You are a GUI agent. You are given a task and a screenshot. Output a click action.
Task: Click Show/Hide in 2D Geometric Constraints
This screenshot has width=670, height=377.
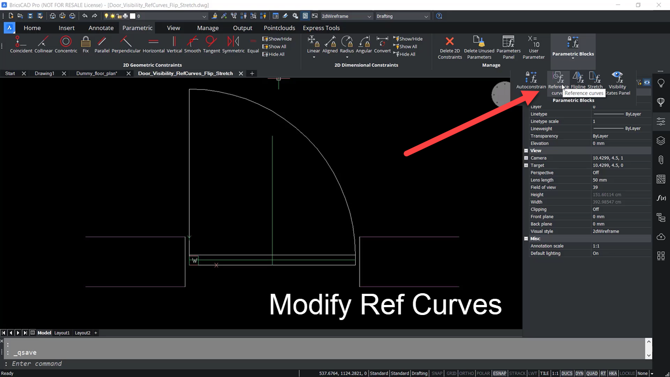277,39
